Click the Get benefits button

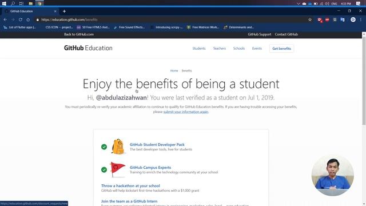(281, 49)
